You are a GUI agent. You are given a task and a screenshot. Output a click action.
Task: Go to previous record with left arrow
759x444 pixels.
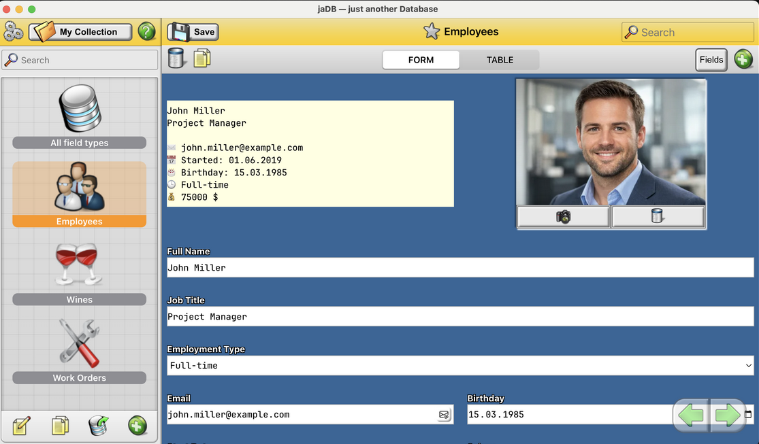[691, 415]
